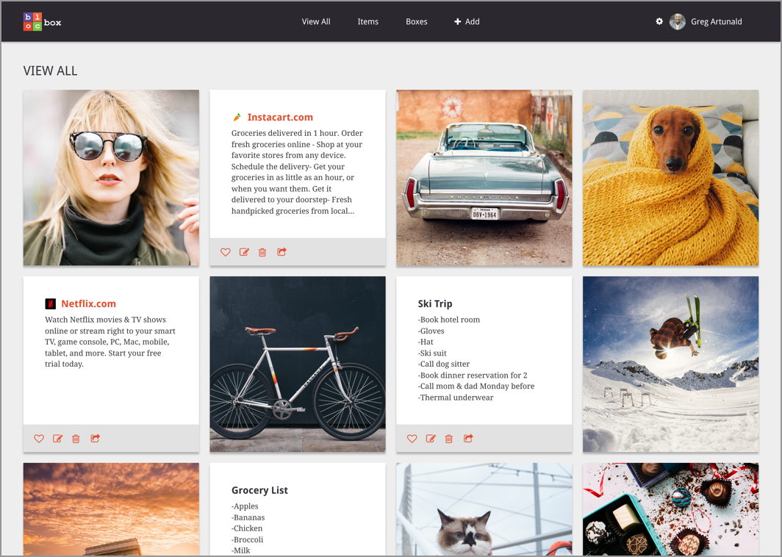
Task: Open the vintage convertible car photo
Action: 484,178
